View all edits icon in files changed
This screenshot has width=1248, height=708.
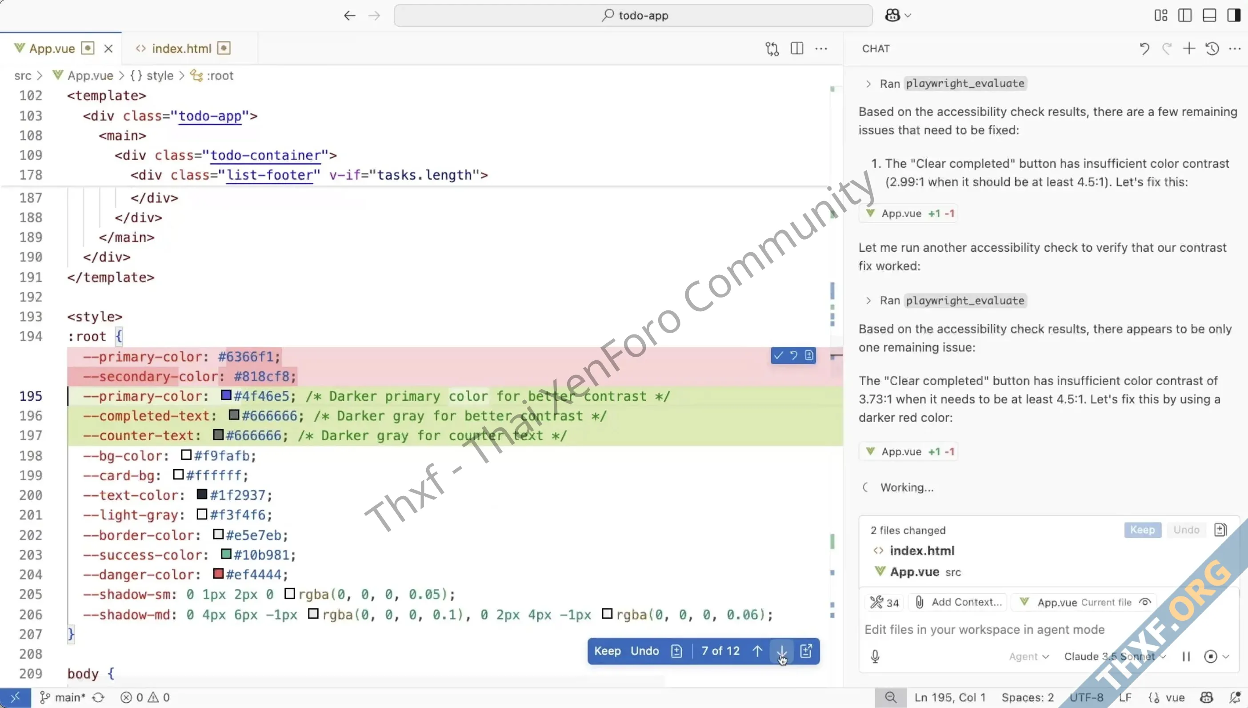click(1220, 530)
